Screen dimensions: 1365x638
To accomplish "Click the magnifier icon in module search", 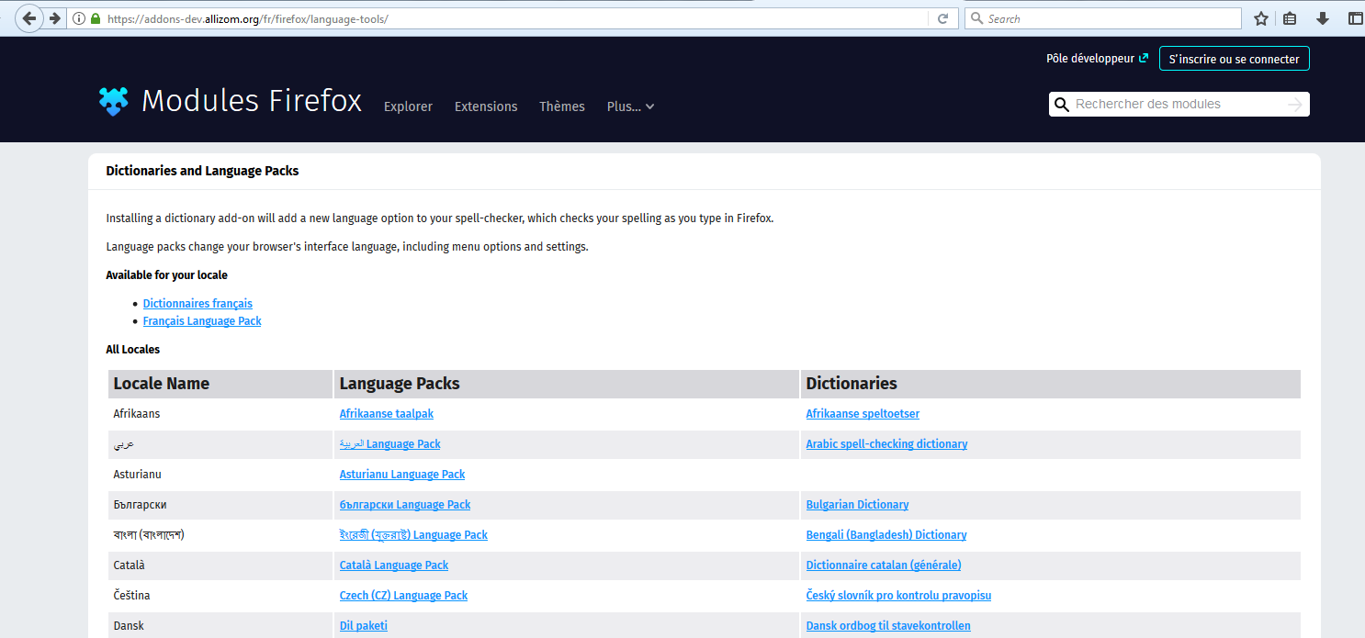I will coord(1062,105).
